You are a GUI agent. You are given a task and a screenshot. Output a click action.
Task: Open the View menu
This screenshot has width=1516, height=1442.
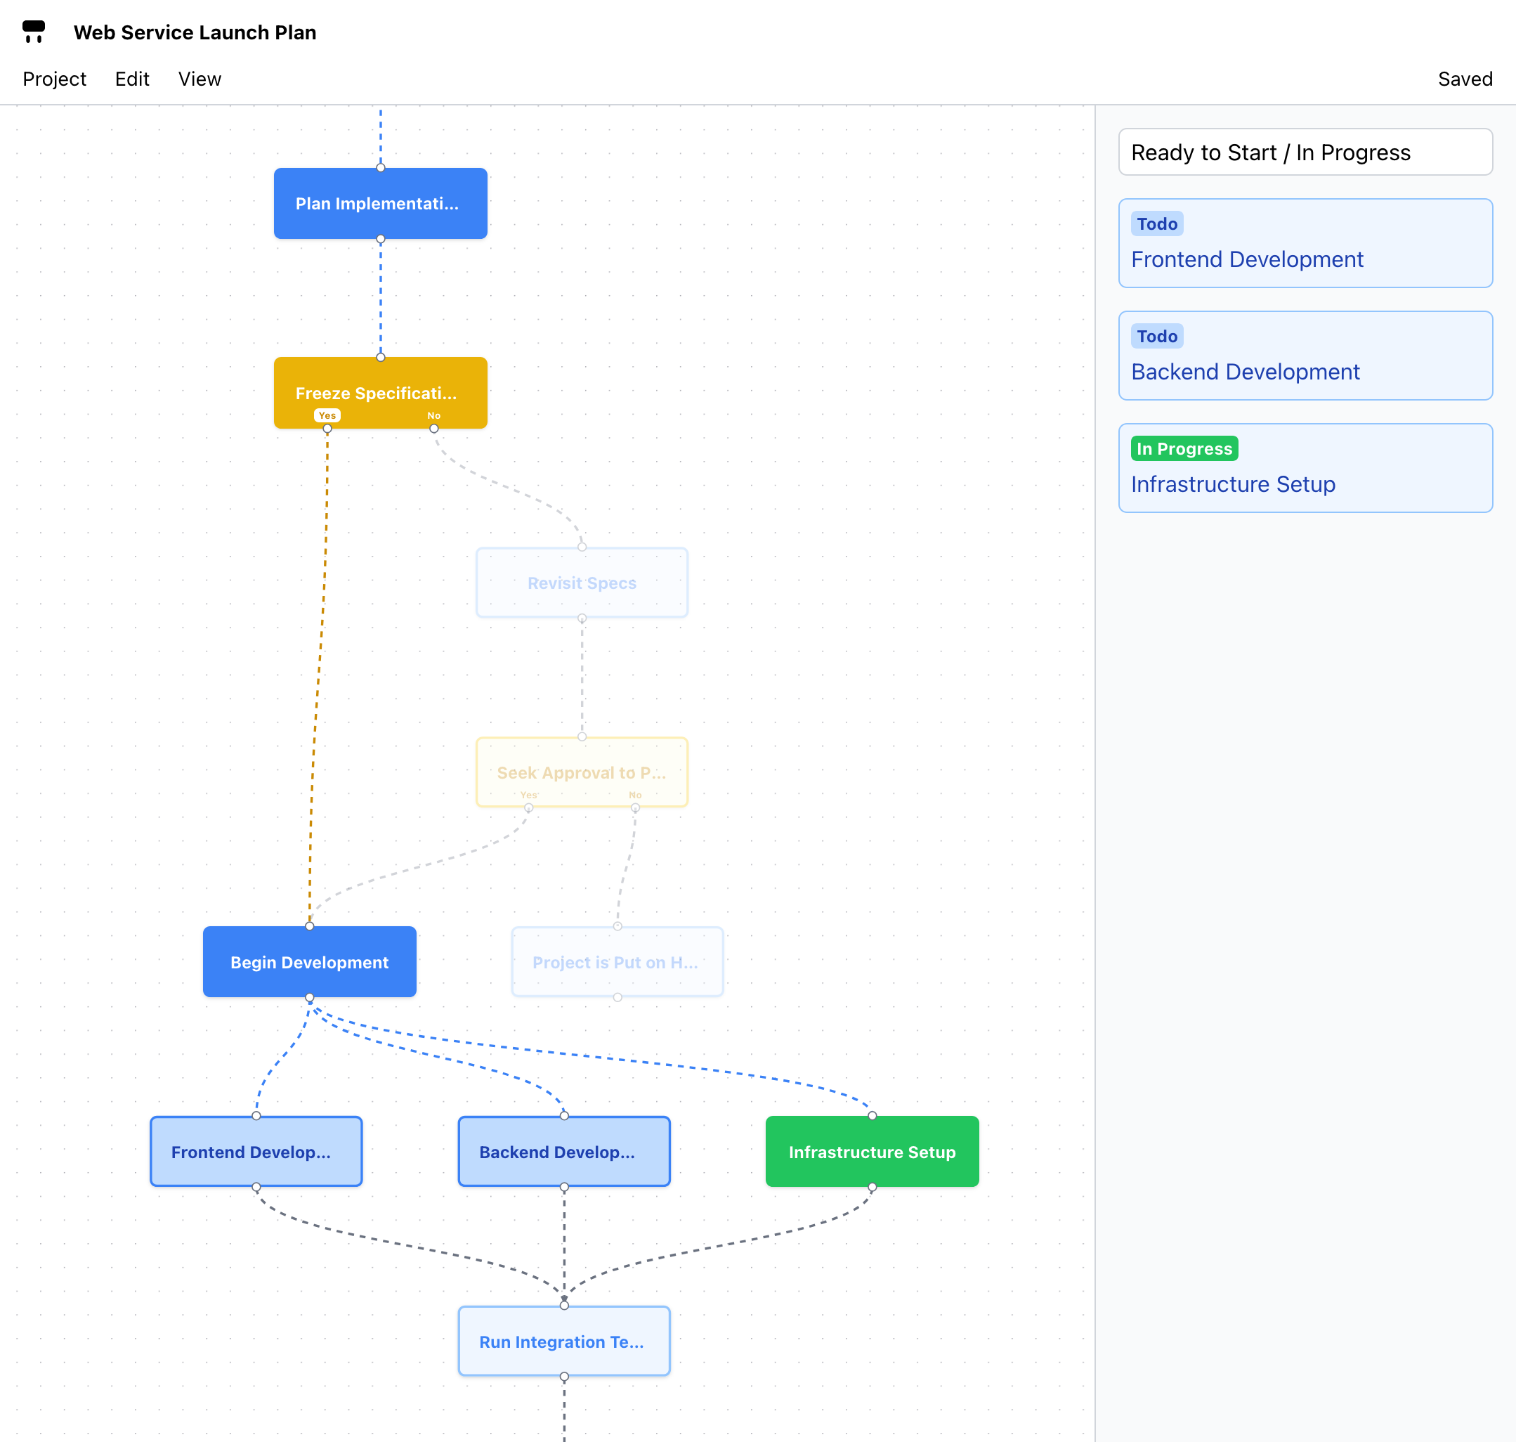click(200, 79)
